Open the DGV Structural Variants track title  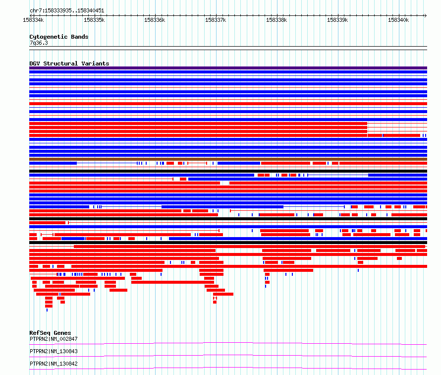point(69,63)
